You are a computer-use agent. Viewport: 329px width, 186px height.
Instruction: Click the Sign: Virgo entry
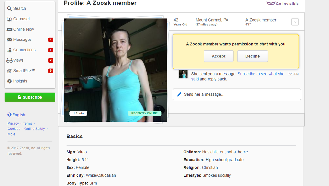(76, 152)
